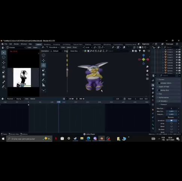
Task: Open the Render properties tab
Action: point(153,85)
